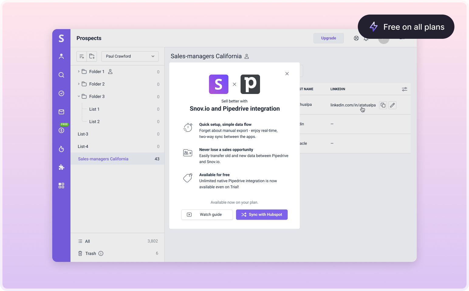Open the Paul Crawford owner dropdown

130,56
